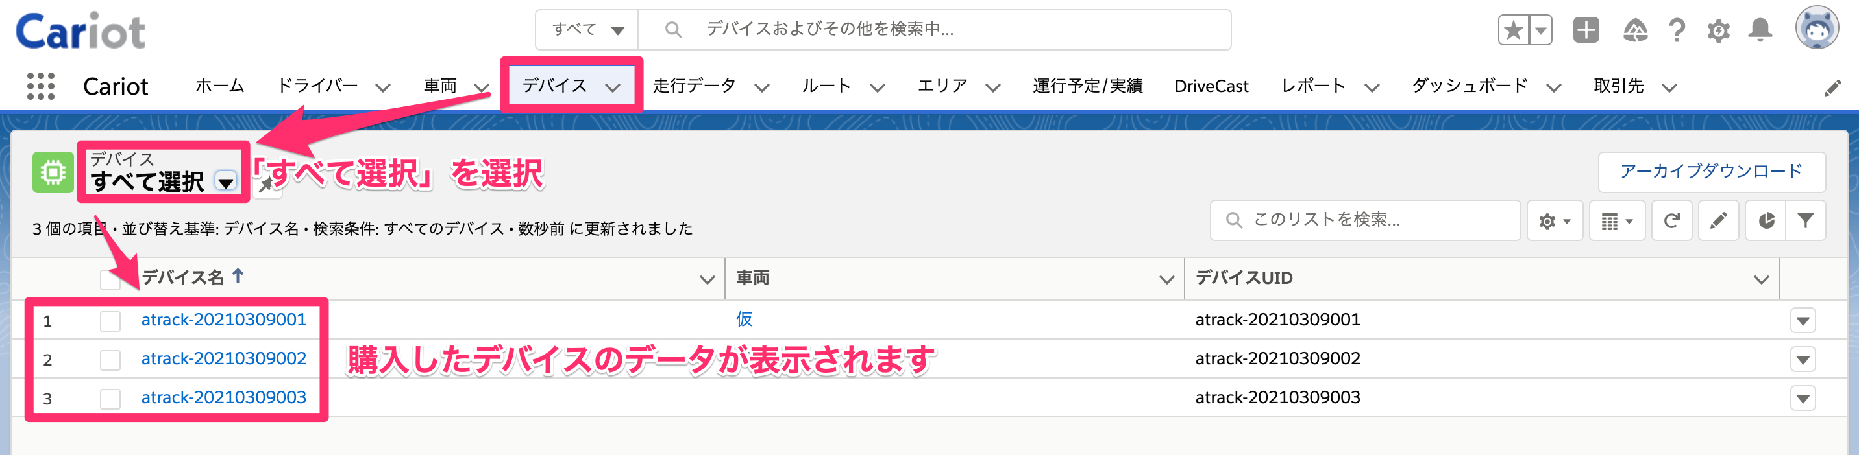This screenshot has width=1859, height=455.
Task: Show the charts panel
Action: pos(1765,220)
